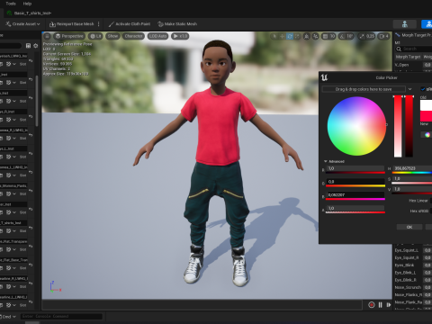Open the Tools menu
This screenshot has width=432, height=324.
click(x=11, y=4)
